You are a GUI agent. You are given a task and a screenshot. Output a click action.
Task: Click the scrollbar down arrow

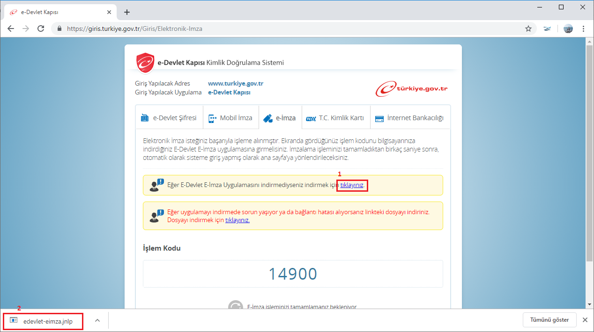(590, 304)
